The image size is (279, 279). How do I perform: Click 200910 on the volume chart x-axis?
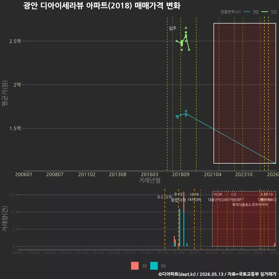coord(66,253)
